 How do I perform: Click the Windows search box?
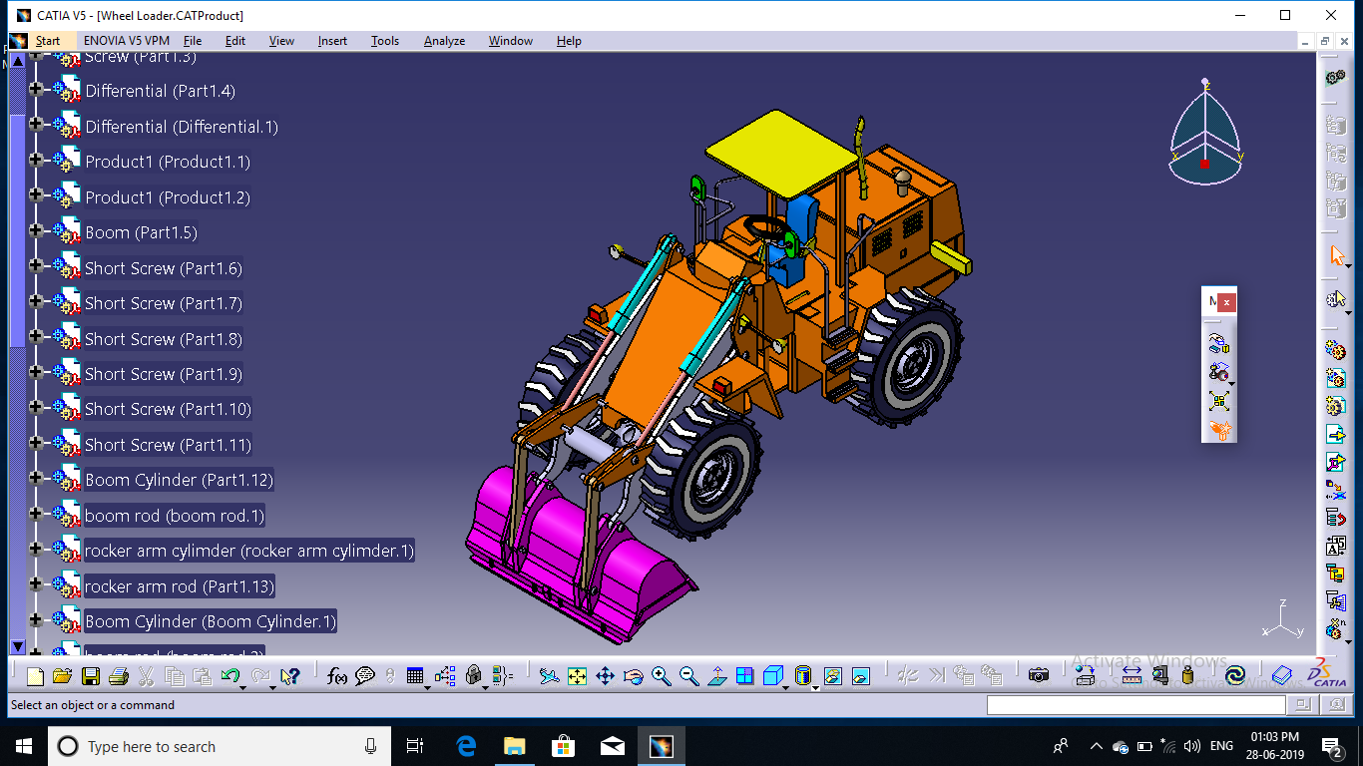pos(219,746)
